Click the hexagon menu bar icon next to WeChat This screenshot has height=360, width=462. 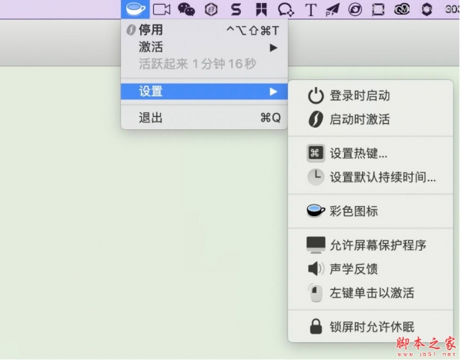click(x=211, y=9)
